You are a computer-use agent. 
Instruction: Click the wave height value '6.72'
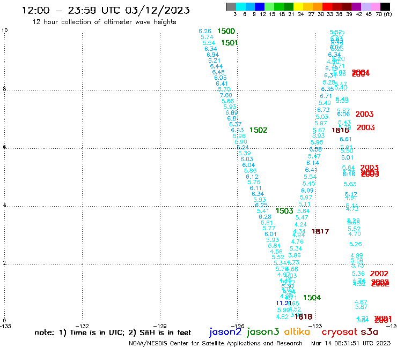324,110
